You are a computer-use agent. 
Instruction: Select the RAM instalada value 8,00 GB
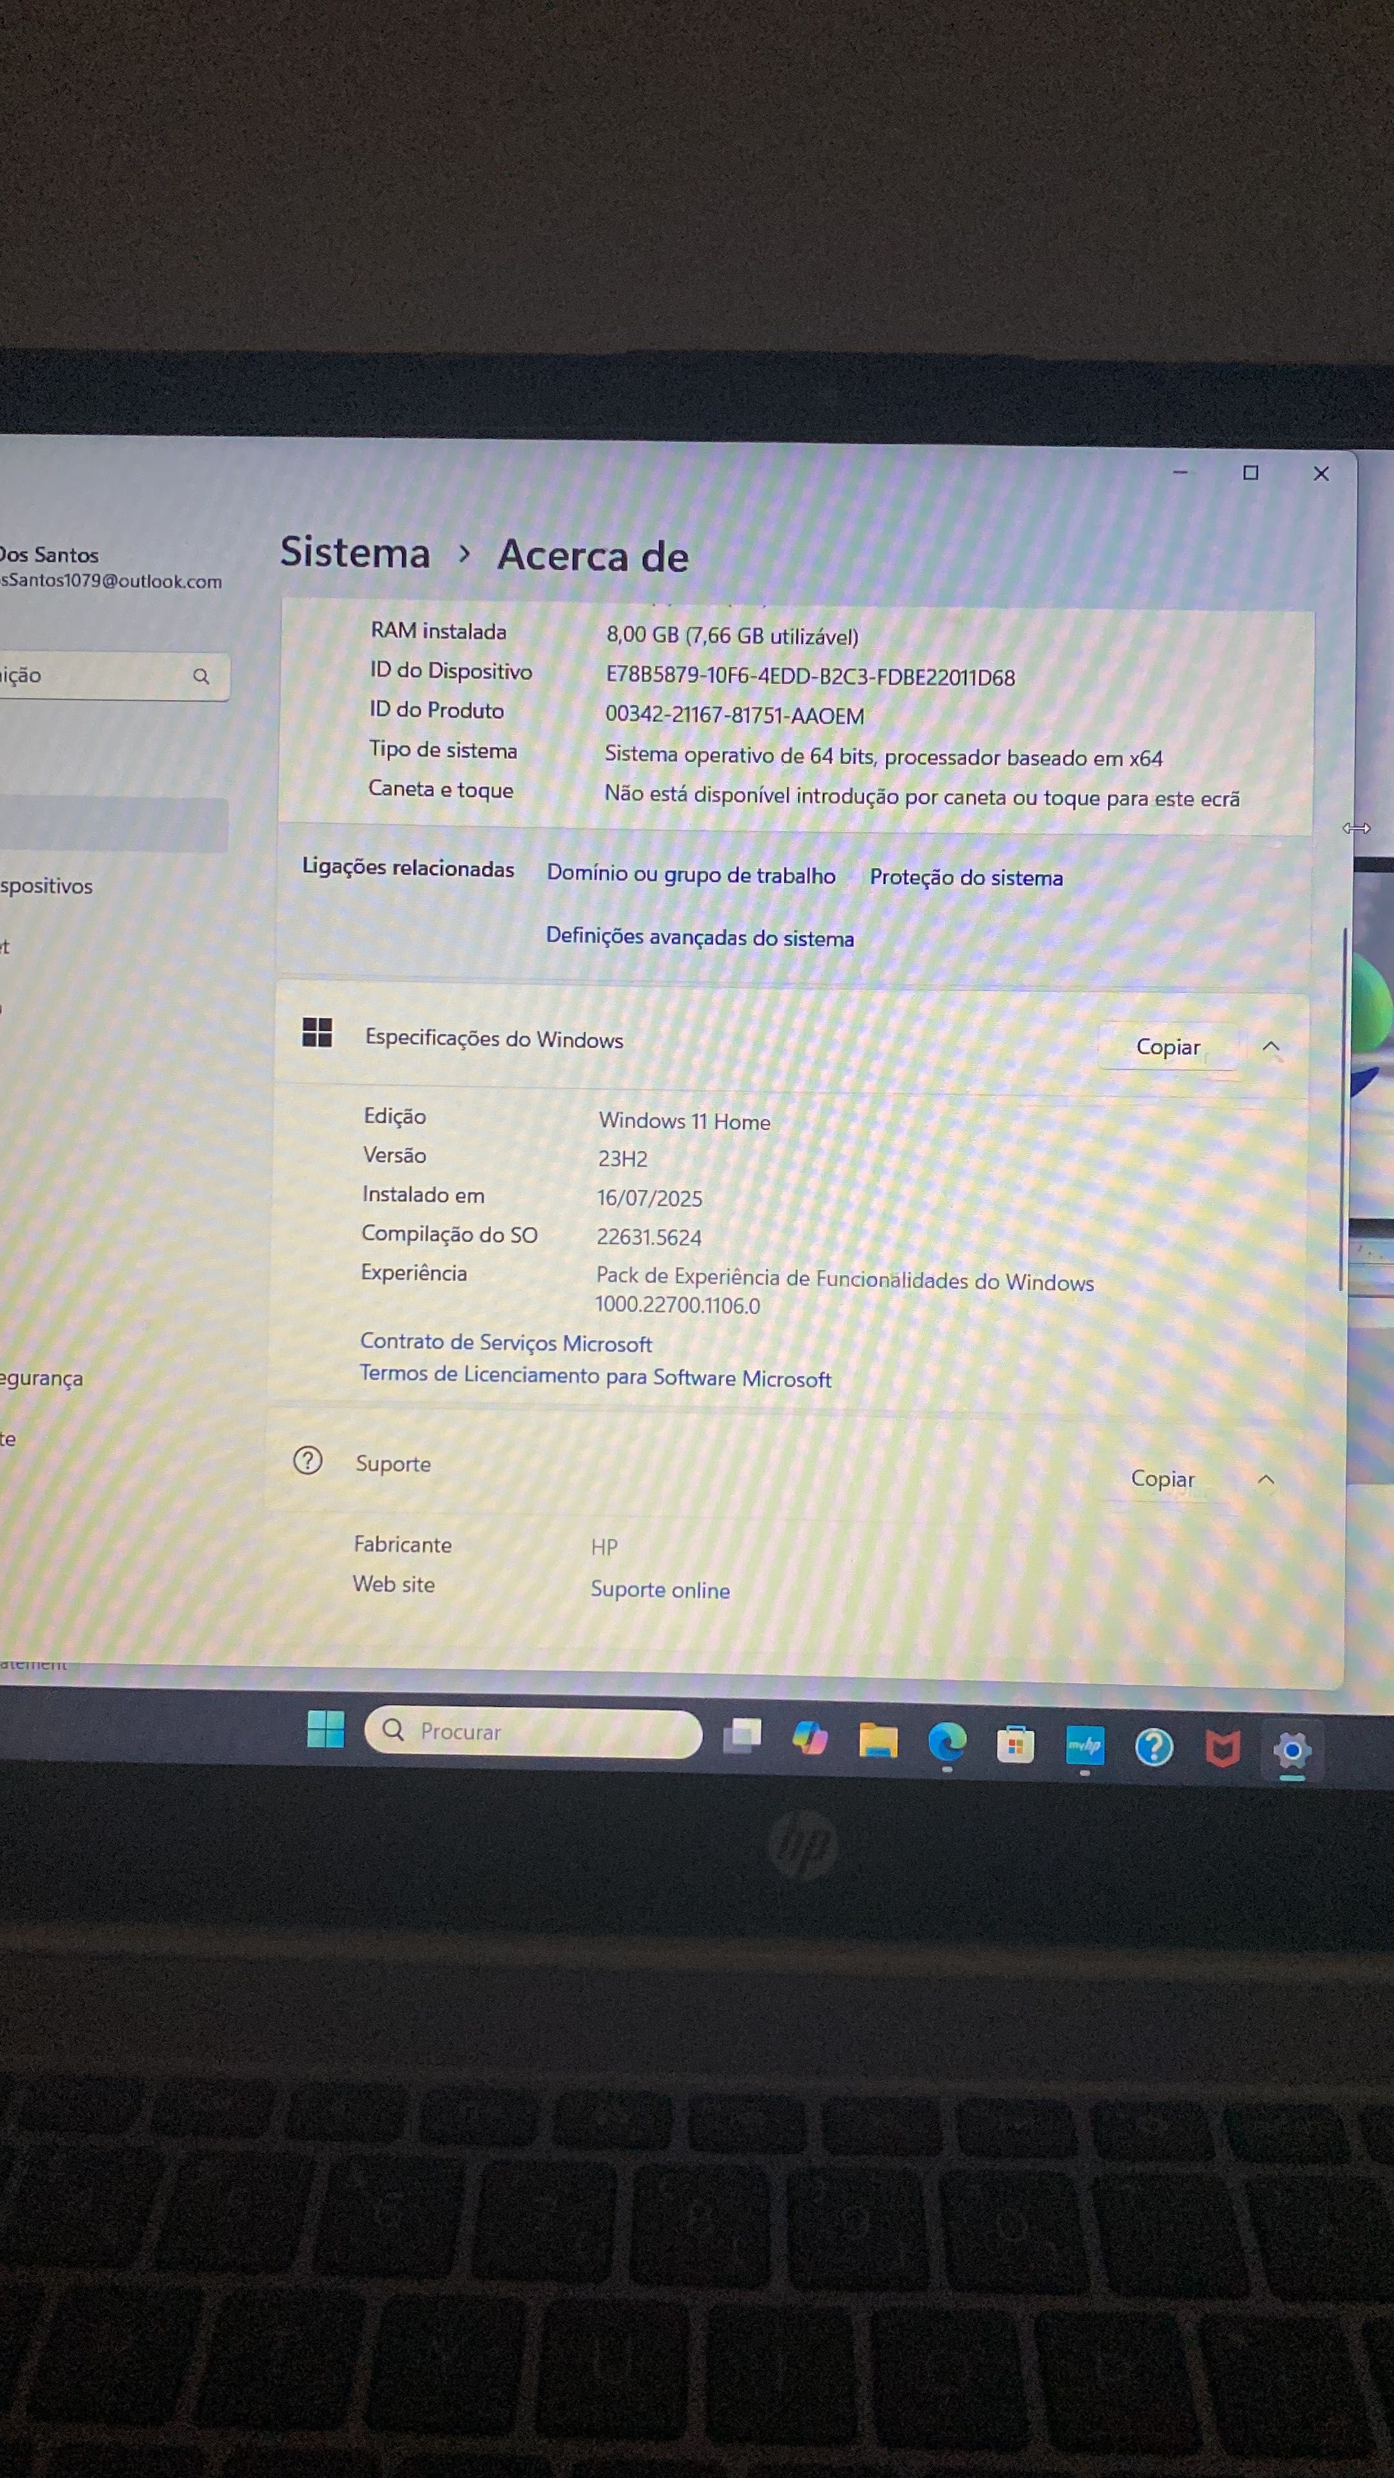[x=732, y=635]
